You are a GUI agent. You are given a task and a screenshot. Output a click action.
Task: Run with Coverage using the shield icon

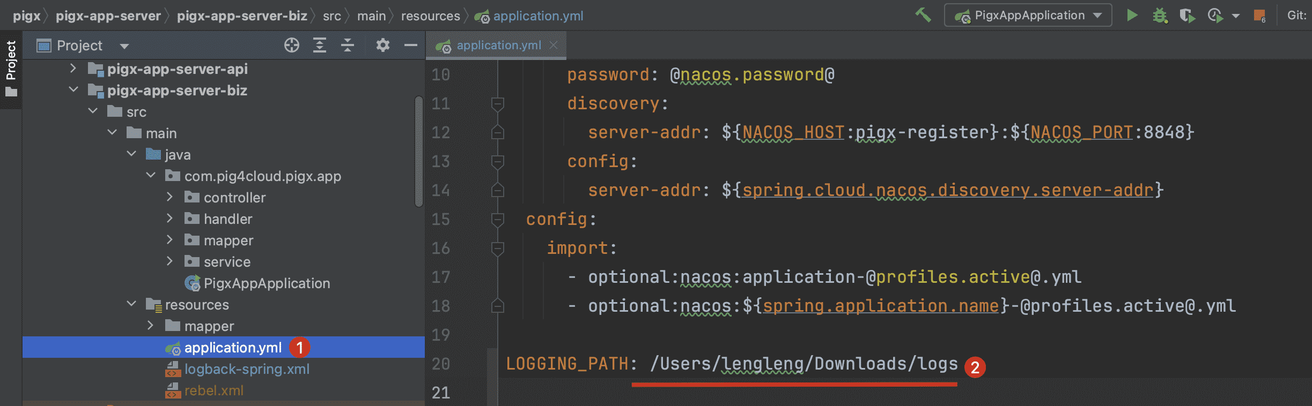(x=1187, y=16)
